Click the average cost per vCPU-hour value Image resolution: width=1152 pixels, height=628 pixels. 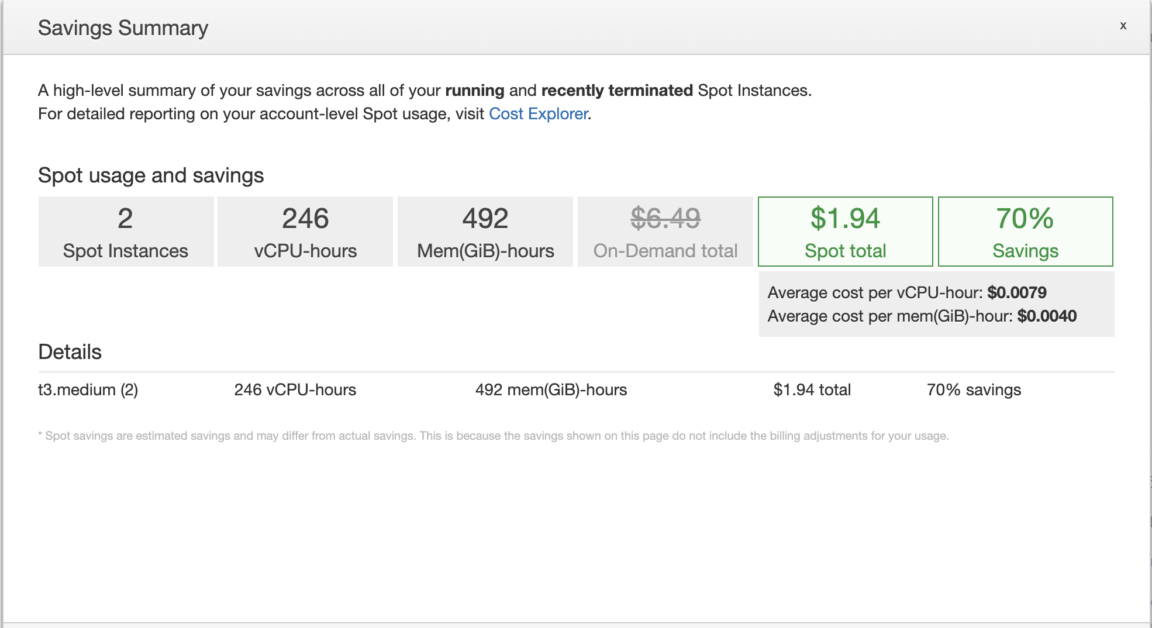click(1016, 292)
